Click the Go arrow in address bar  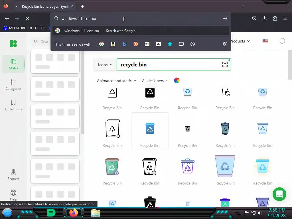click(x=225, y=19)
